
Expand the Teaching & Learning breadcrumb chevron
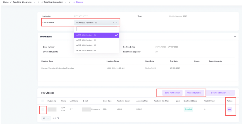[35, 2]
